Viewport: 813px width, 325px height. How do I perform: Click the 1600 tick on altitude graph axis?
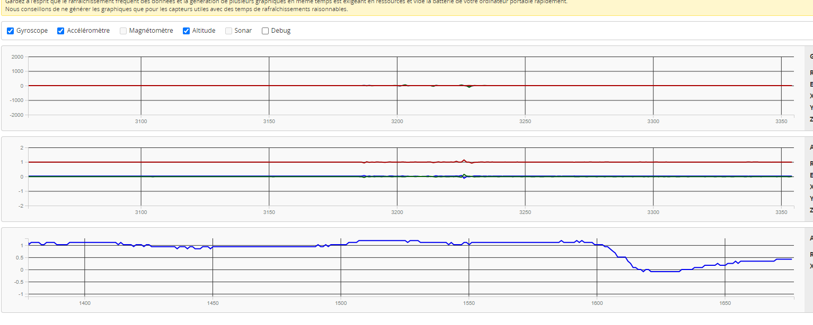(597, 303)
